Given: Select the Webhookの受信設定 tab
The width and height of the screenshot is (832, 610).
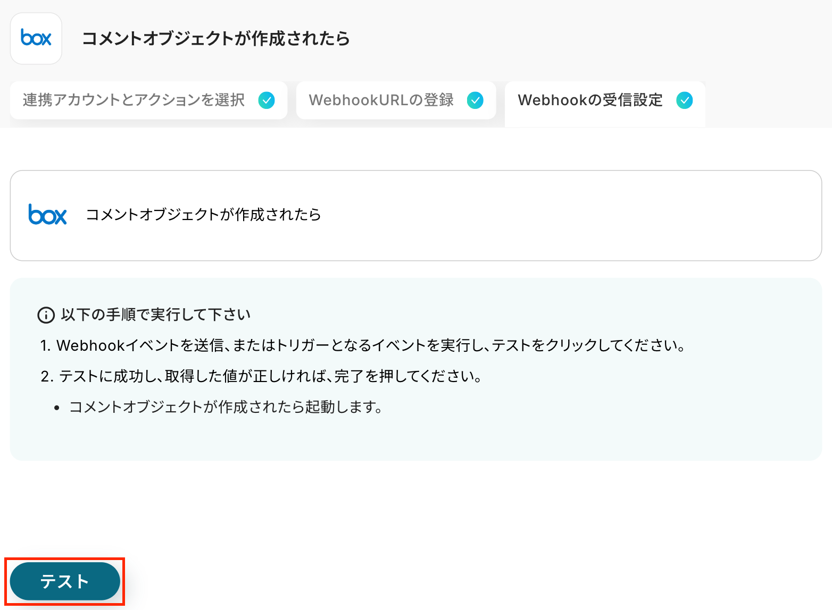Looking at the screenshot, I should [605, 103].
